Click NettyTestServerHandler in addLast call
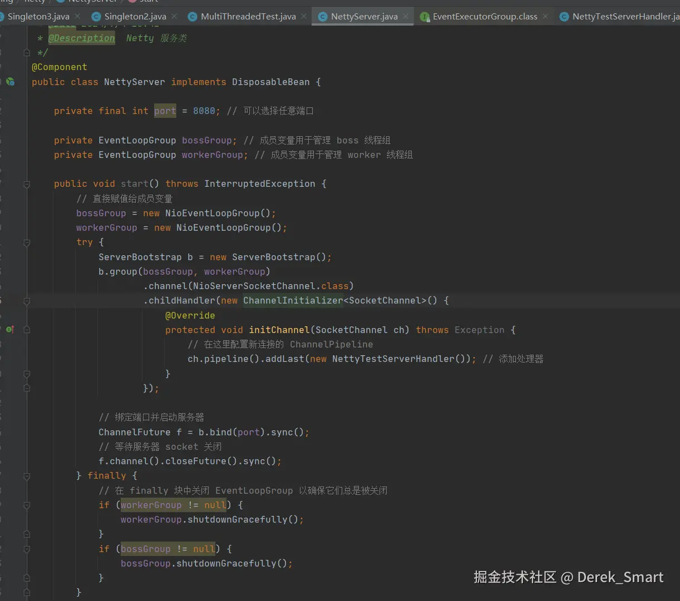The height and width of the screenshot is (601, 680). coord(393,359)
